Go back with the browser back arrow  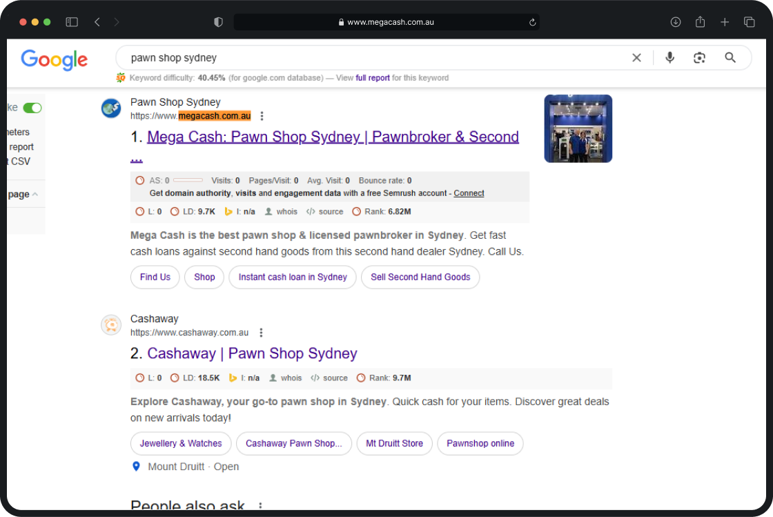(x=97, y=21)
